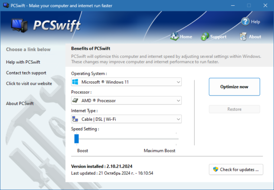
Task: Click the Last updated date text
Action: point(112,173)
